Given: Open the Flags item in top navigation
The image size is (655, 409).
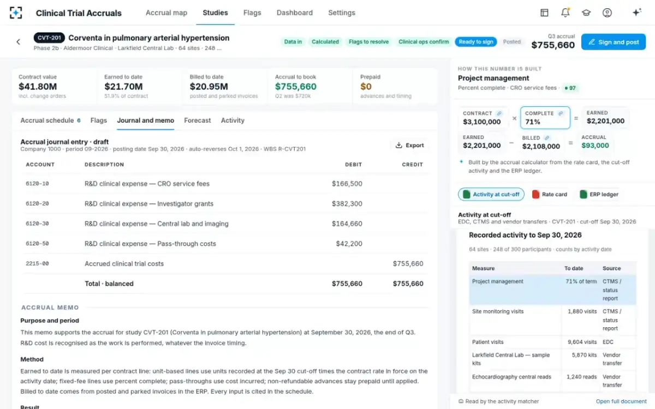Looking at the screenshot, I should [x=252, y=13].
